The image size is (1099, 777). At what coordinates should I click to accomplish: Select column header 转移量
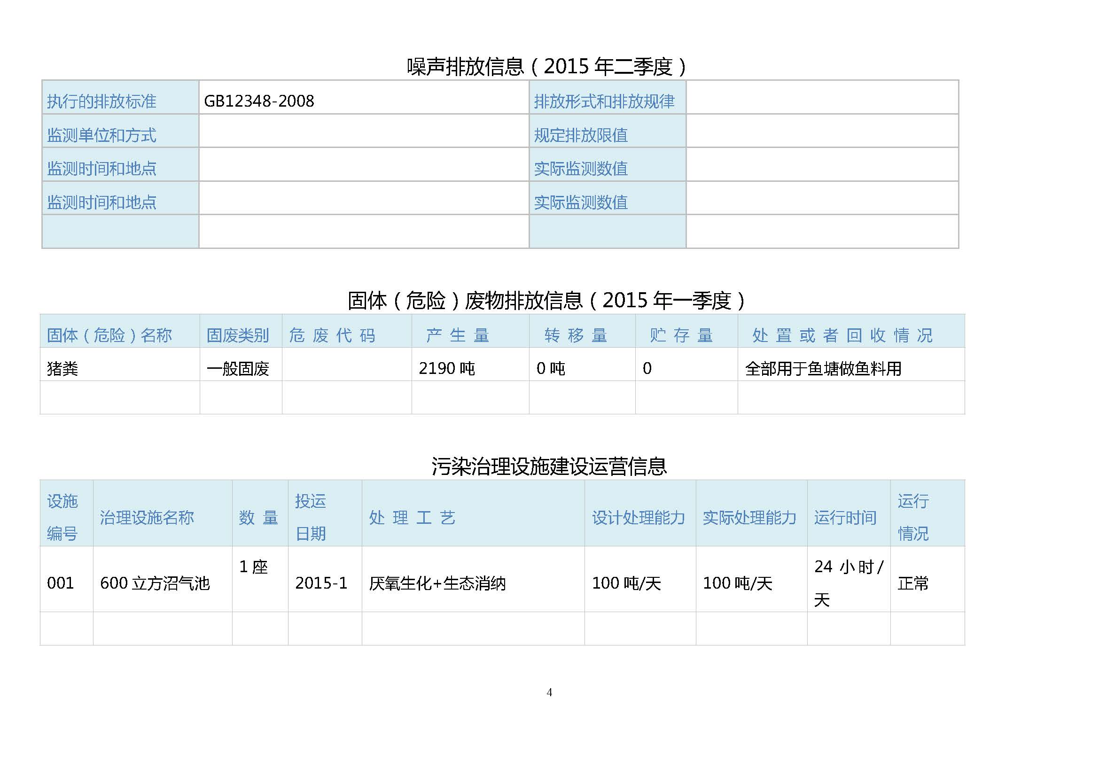576,335
